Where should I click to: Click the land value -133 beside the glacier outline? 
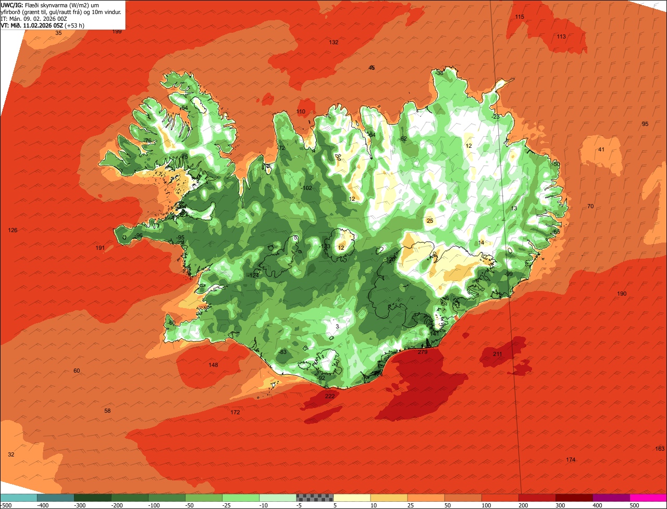[325, 246]
